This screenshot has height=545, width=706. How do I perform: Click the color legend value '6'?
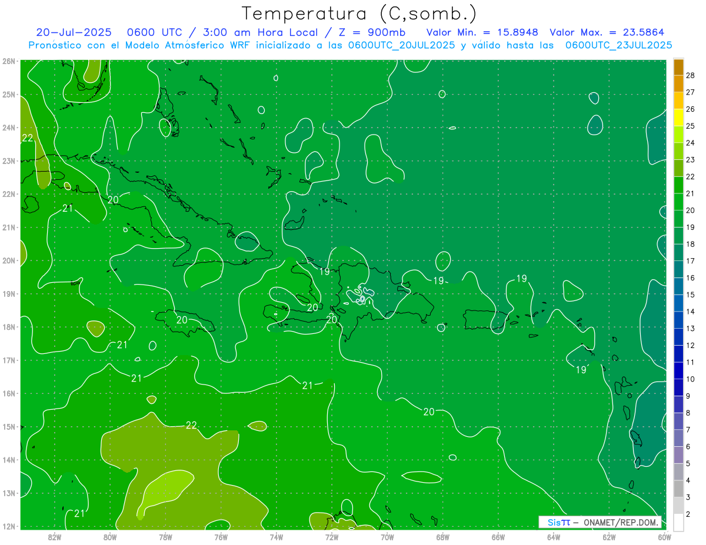pos(688,447)
